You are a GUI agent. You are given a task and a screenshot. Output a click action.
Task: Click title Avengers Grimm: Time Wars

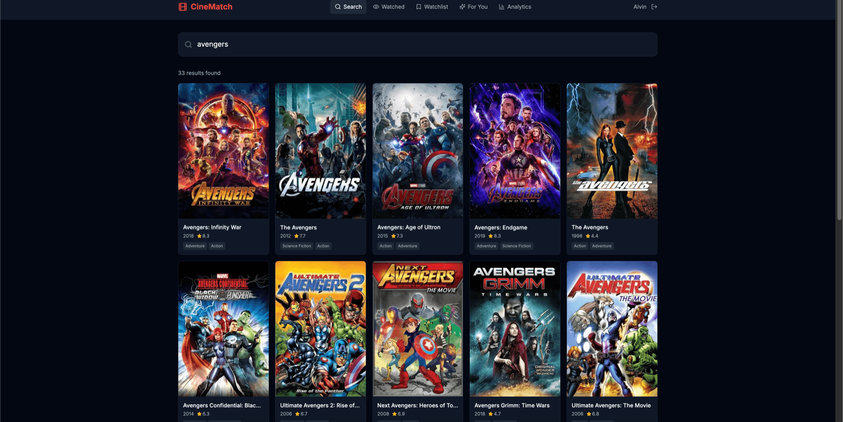512,406
